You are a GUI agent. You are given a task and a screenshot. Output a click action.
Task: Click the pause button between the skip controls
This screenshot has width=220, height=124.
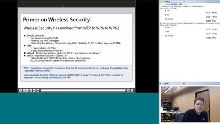[x=34, y=90]
